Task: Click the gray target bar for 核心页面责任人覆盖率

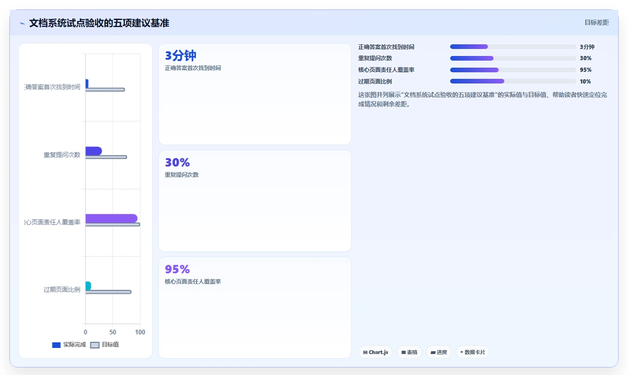Action: click(113, 224)
